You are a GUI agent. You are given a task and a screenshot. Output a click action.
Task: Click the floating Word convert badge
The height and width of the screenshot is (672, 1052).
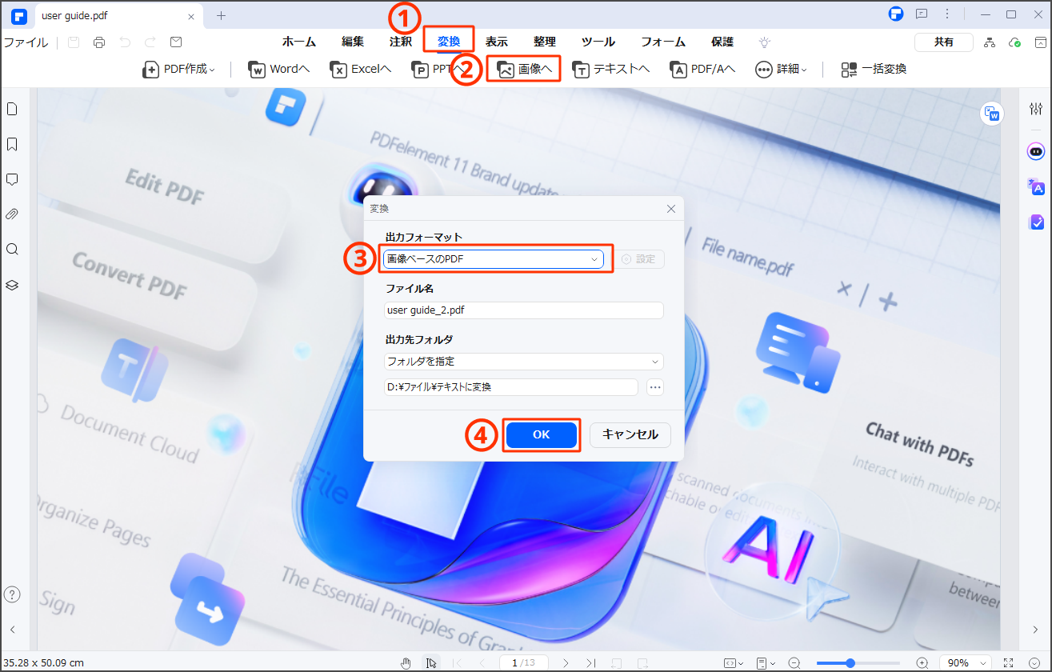992,114
